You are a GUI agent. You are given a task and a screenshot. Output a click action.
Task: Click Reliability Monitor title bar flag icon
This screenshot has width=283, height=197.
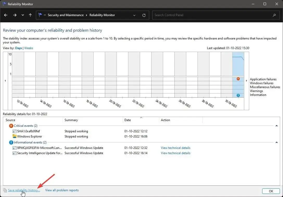[4, 4]
